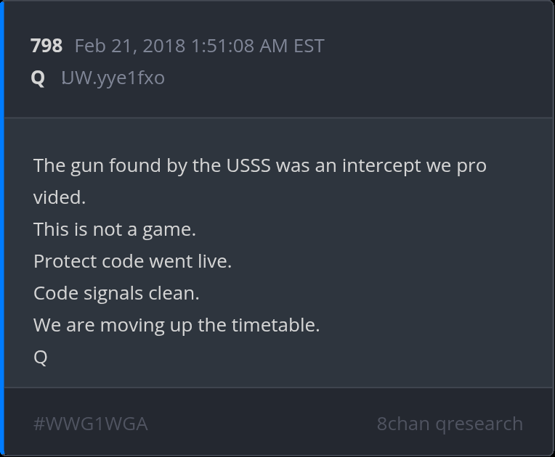
Task: Select the bold Q author name in header
Action: [x=38, y=78]
